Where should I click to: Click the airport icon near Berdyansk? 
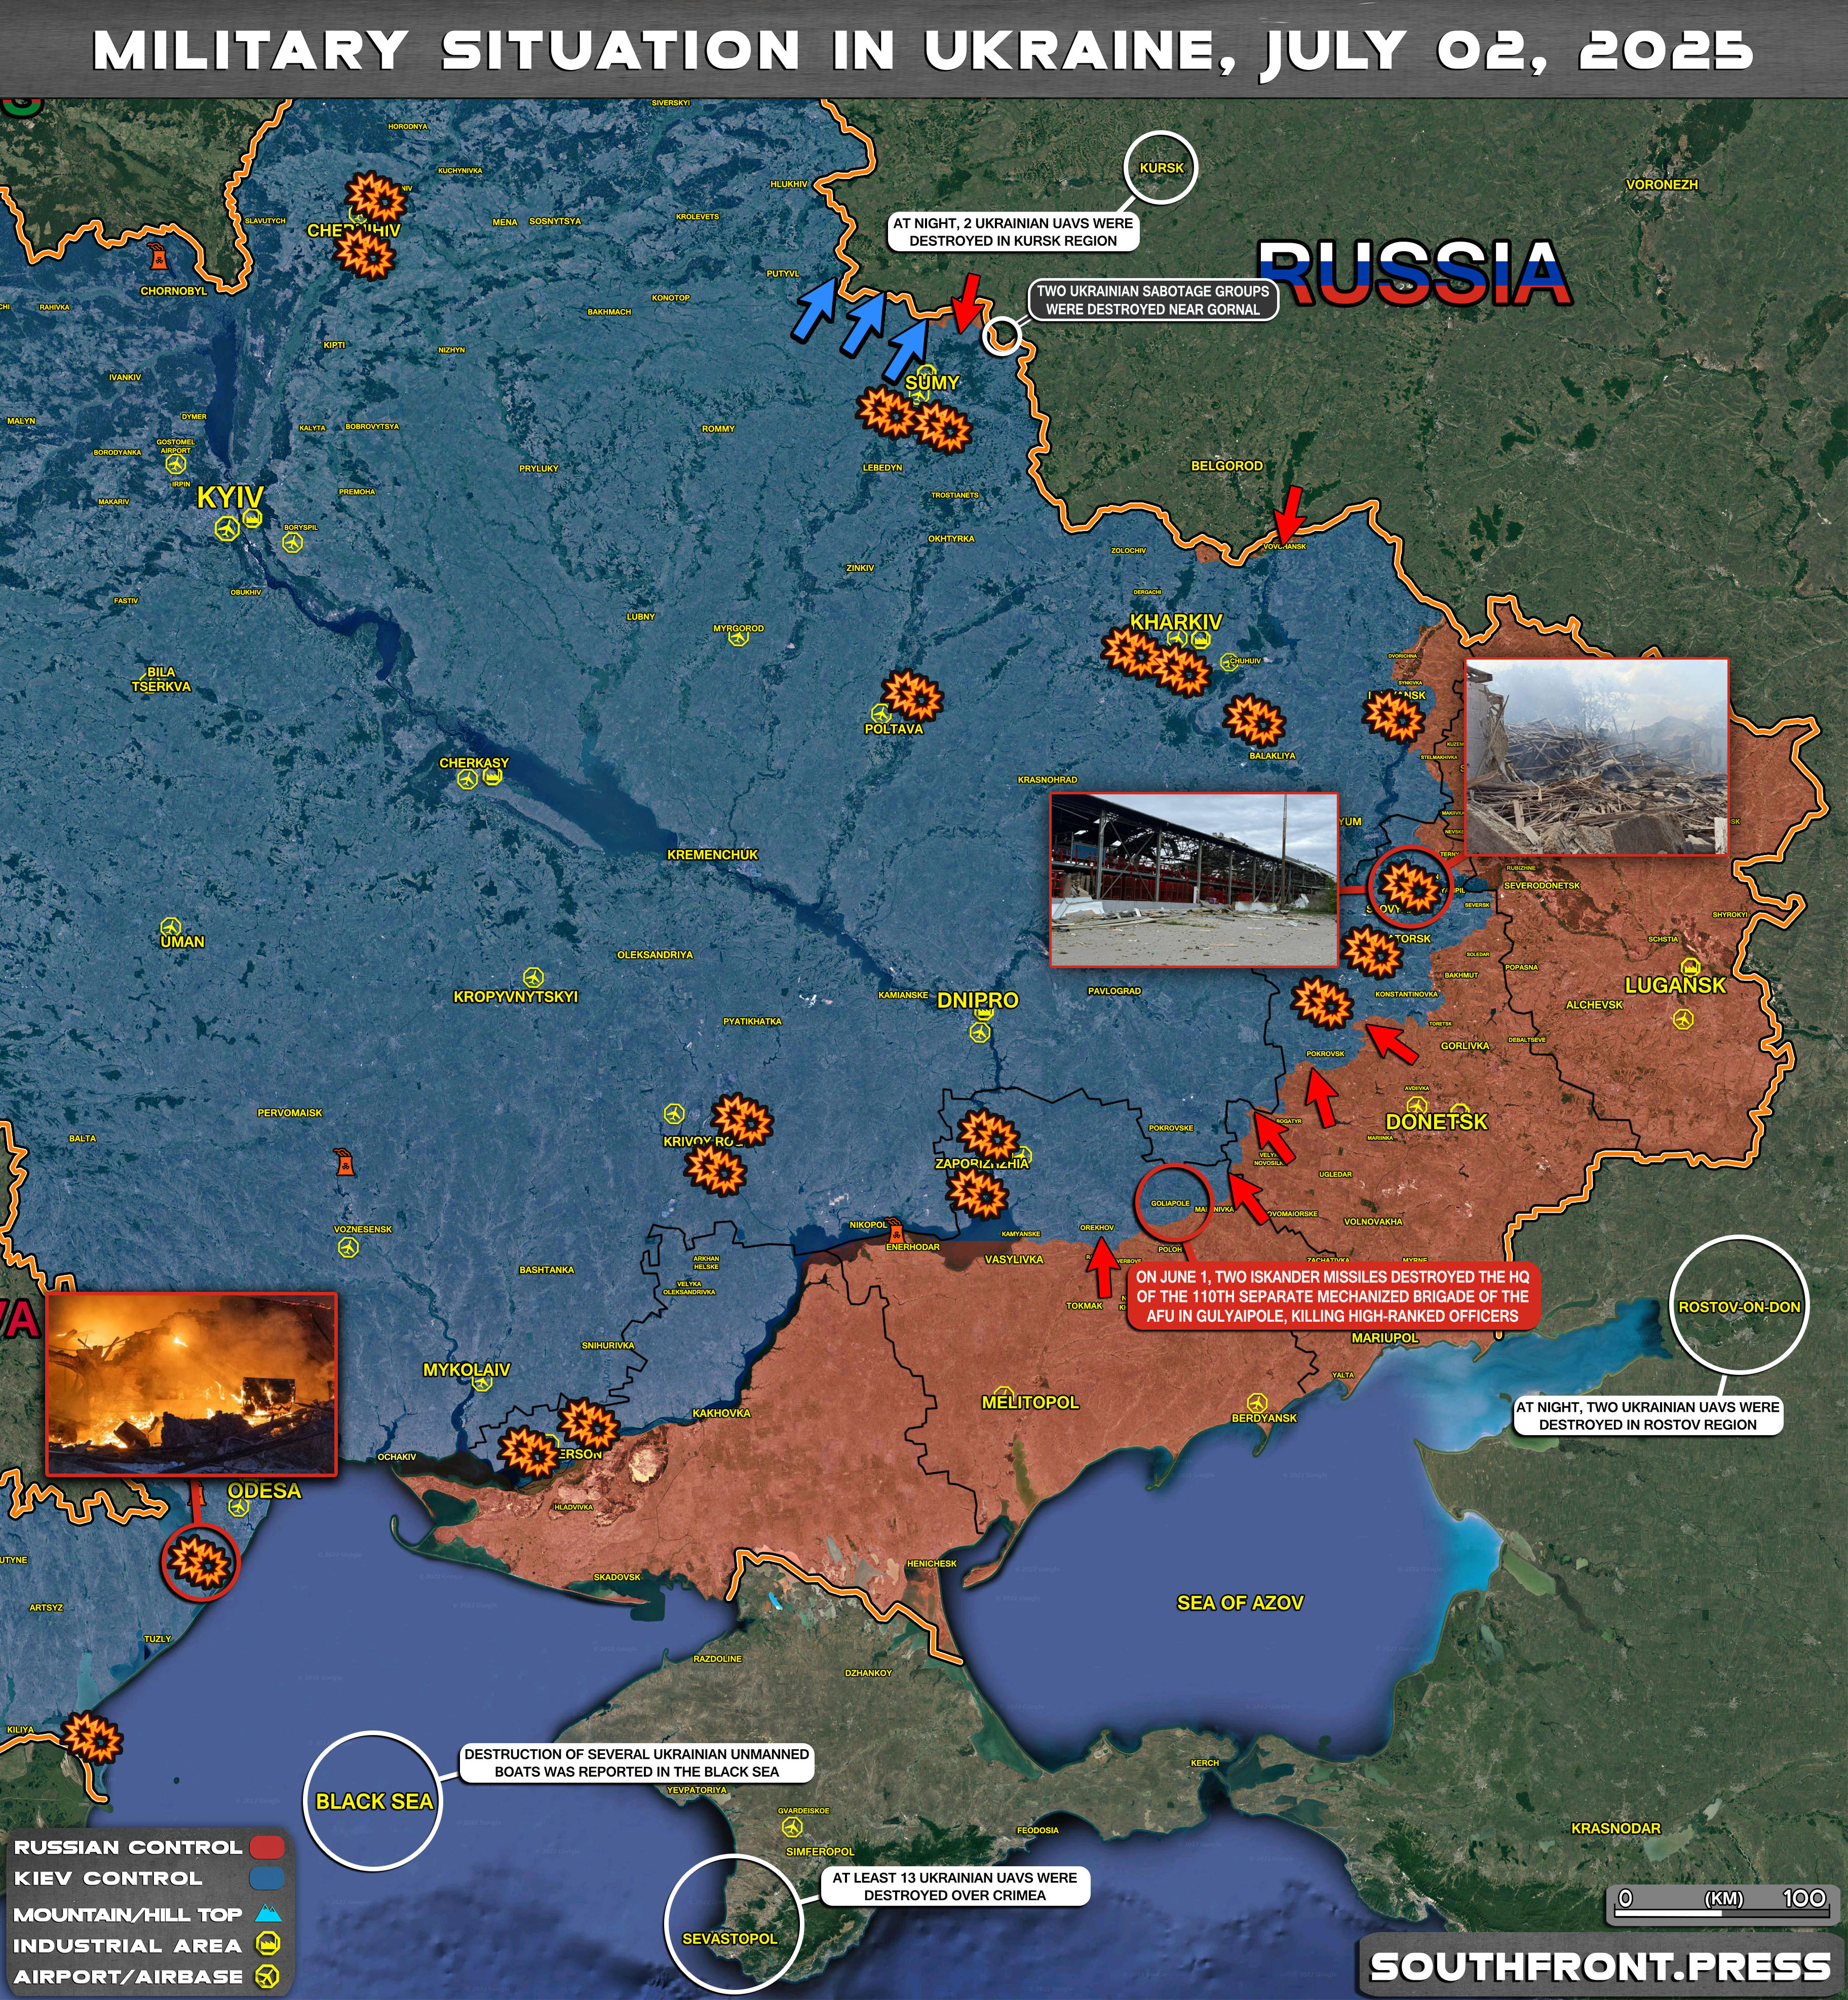coord(1257,1403)
